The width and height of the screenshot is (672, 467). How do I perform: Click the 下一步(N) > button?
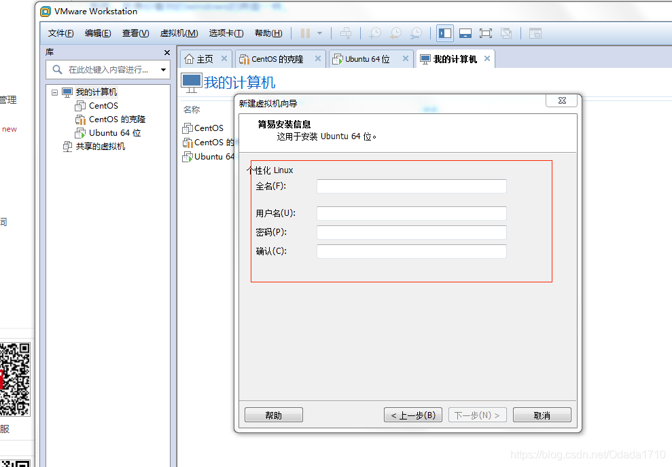point(478,415)
